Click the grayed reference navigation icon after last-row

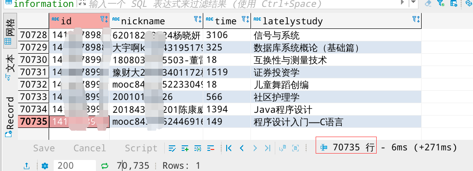[283, 148]
